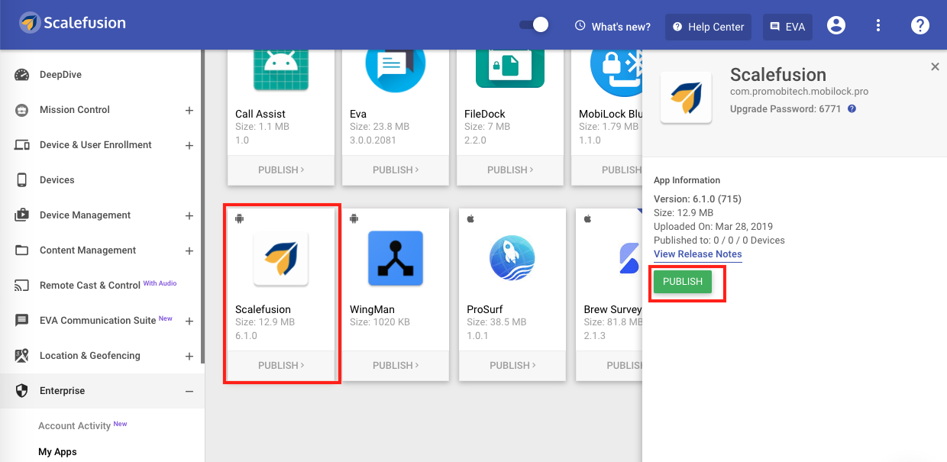Publish the FileDock app
The height and width of the screenshot is (462, 947).
point(510,170)
